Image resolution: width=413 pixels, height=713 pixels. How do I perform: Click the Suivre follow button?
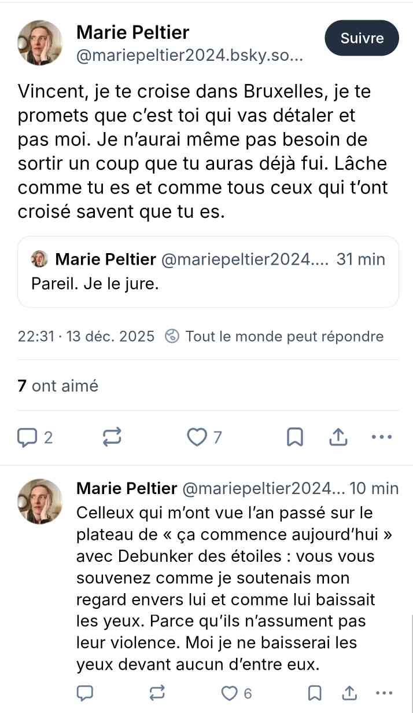[x=362, y=38]
